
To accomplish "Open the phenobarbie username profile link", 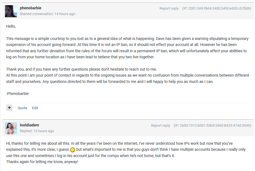I will click(x=31, y=8).
